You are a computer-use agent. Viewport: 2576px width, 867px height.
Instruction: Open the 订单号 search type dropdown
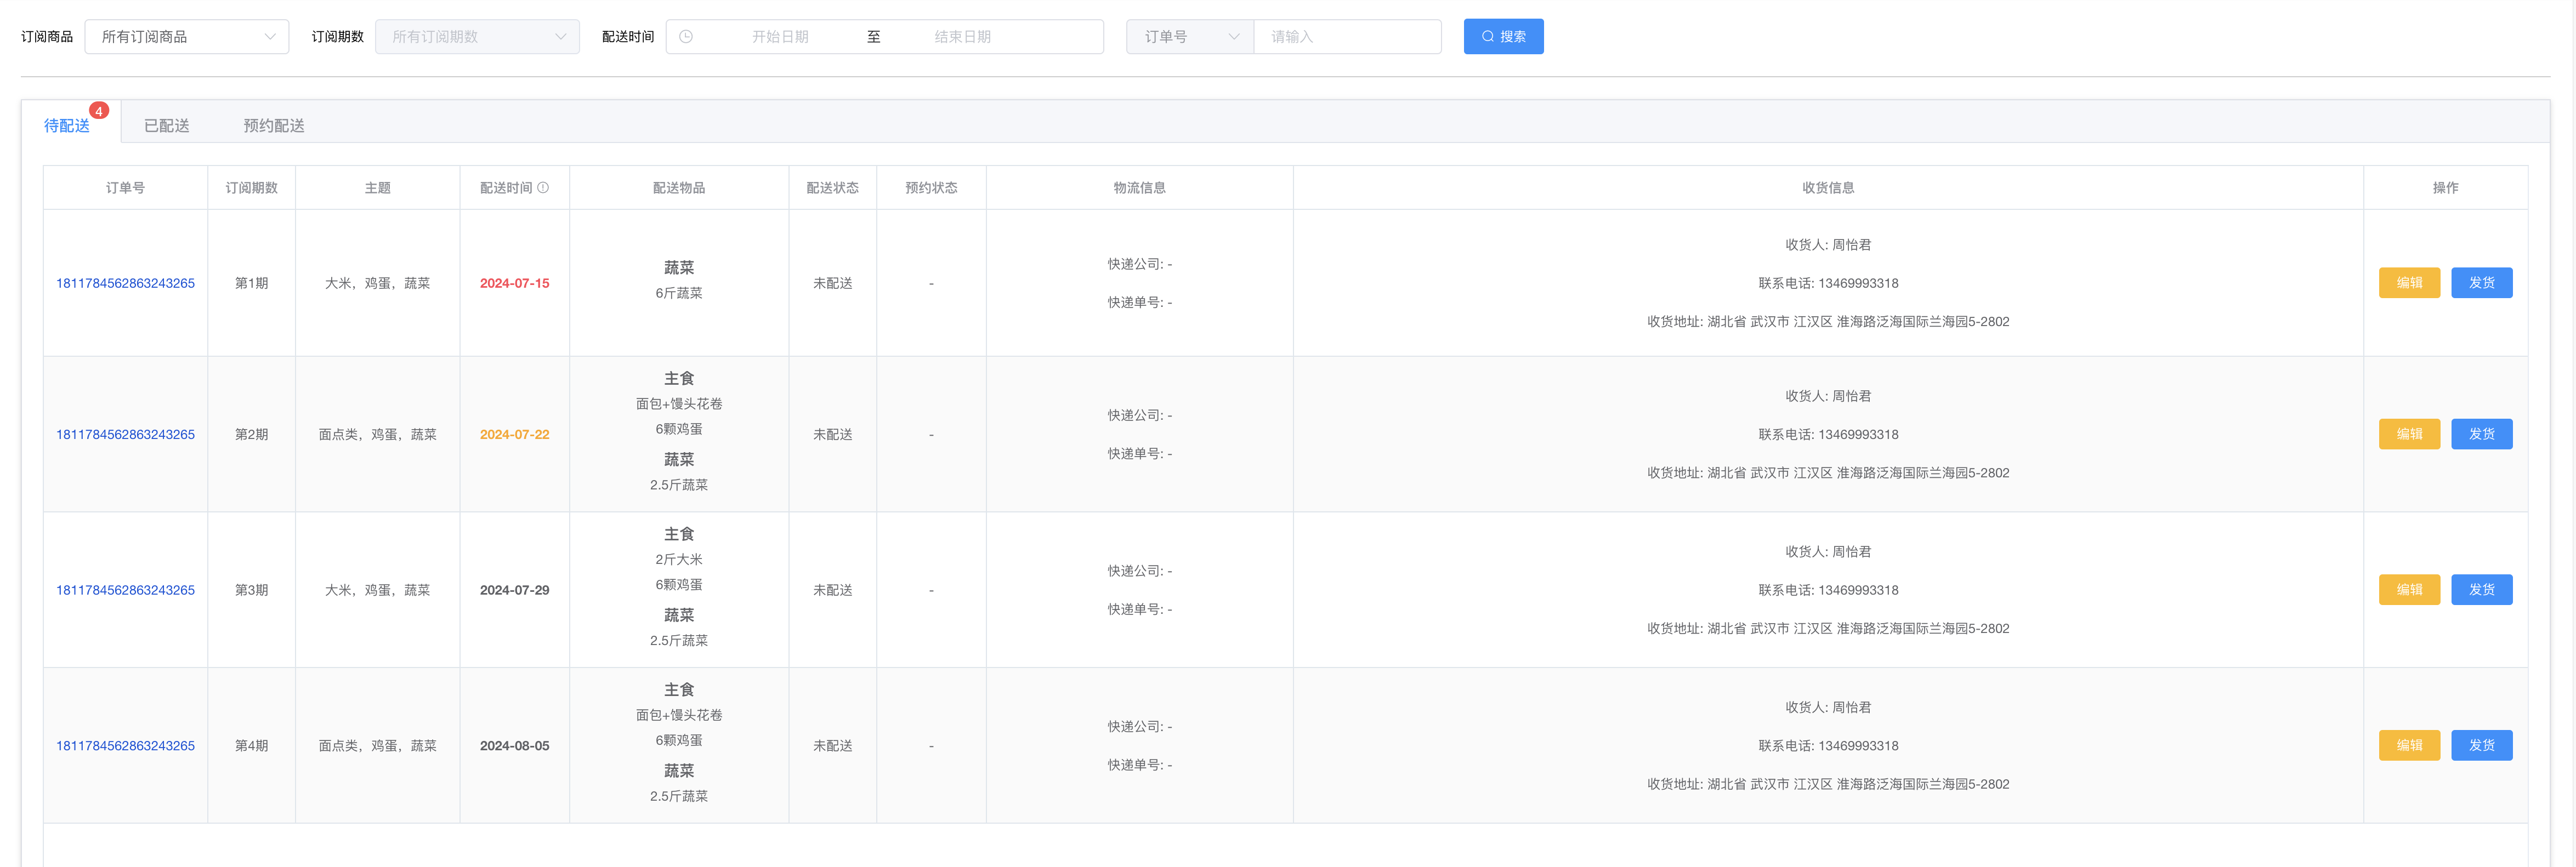[1190, 37]
